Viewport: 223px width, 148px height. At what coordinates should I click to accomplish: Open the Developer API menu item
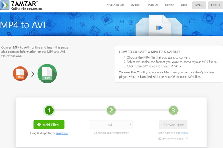pyautogui.click(x=115, y=6)
